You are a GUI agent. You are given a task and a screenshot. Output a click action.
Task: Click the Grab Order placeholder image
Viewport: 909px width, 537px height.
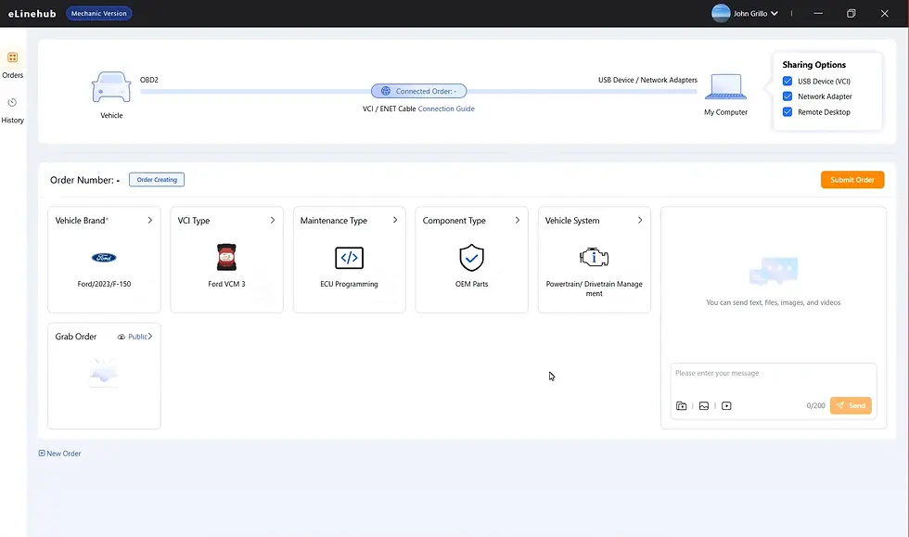(104, 372)
